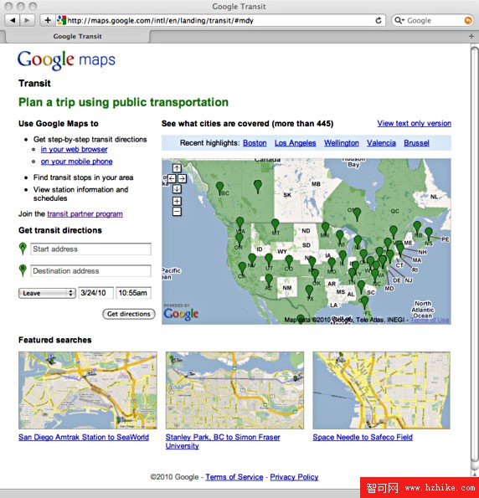Open the transit partner program link
479x498 pixels.
point(85,213)
